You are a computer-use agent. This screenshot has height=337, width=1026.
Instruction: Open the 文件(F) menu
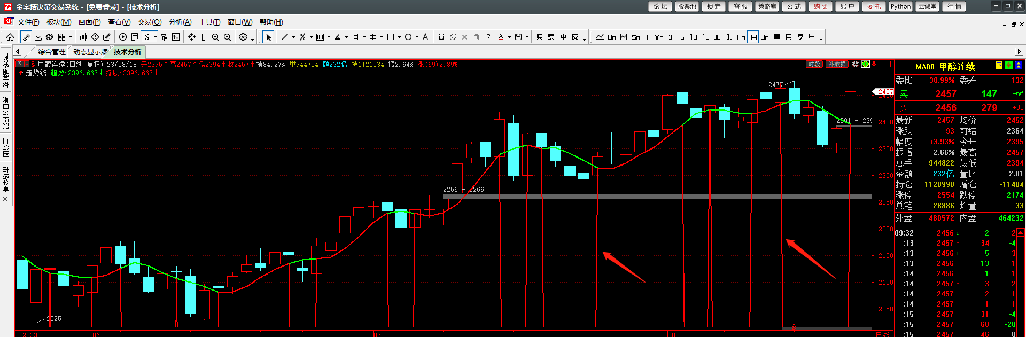pos(28,22)
